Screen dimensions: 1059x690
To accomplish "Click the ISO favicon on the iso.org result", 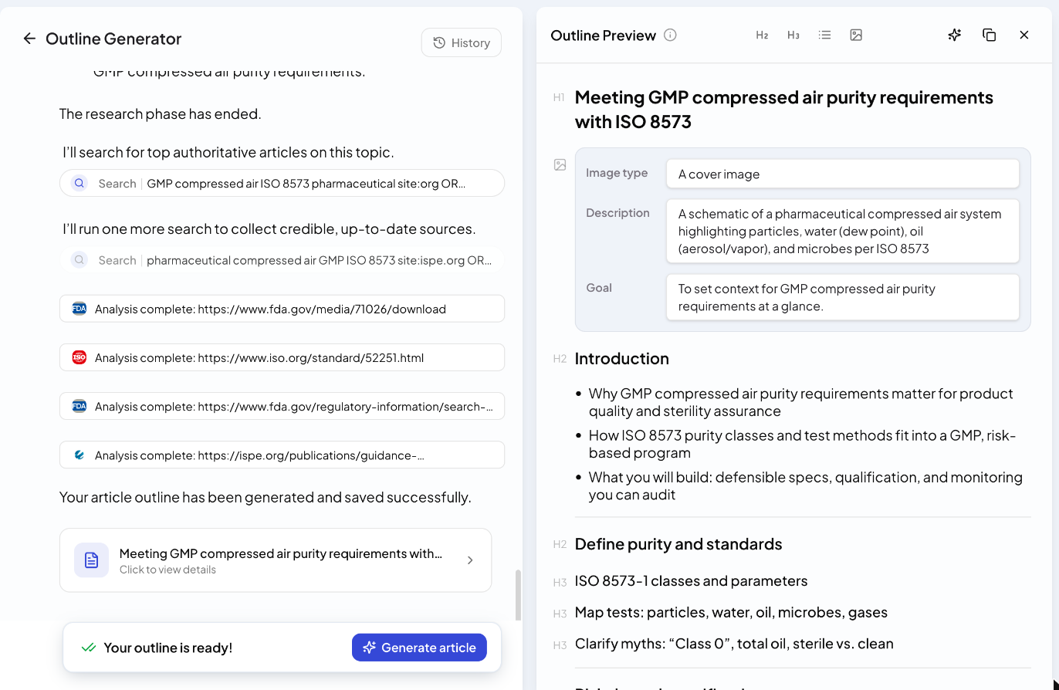I will (x=79, y=357).
